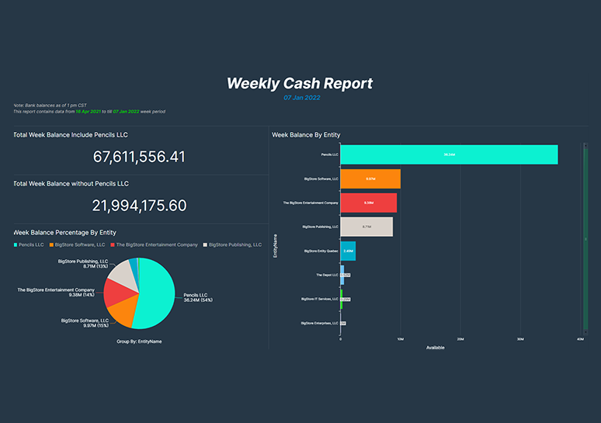
Task: Click the red BigStore Entertainment Company bar
Action: pyautogui.click(x=369, y=203)
